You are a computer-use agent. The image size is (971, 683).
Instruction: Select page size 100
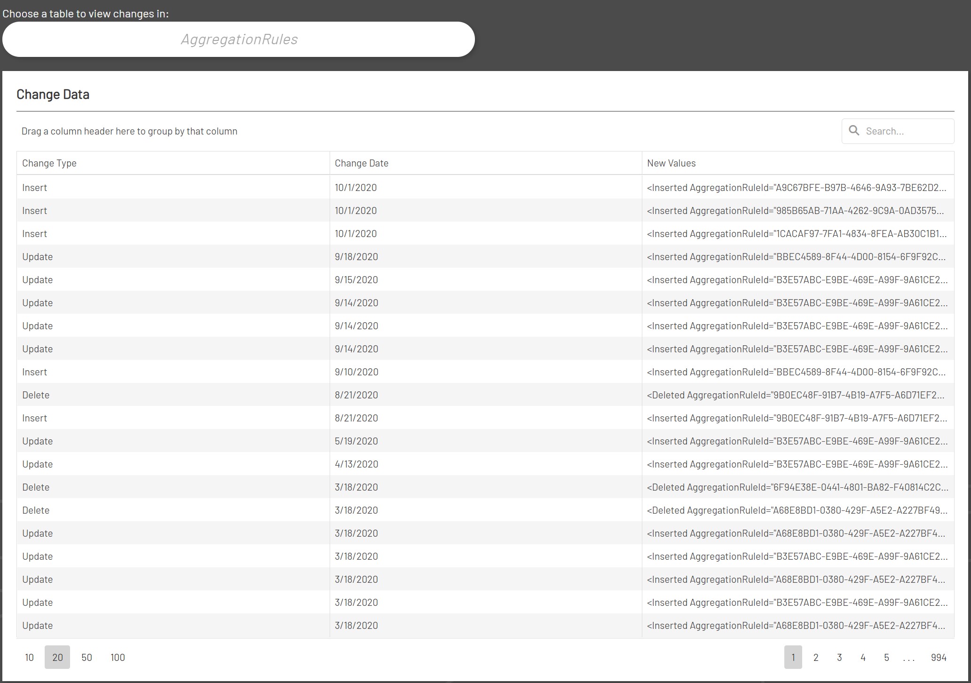pyautogui.click(x=118, y=657)
